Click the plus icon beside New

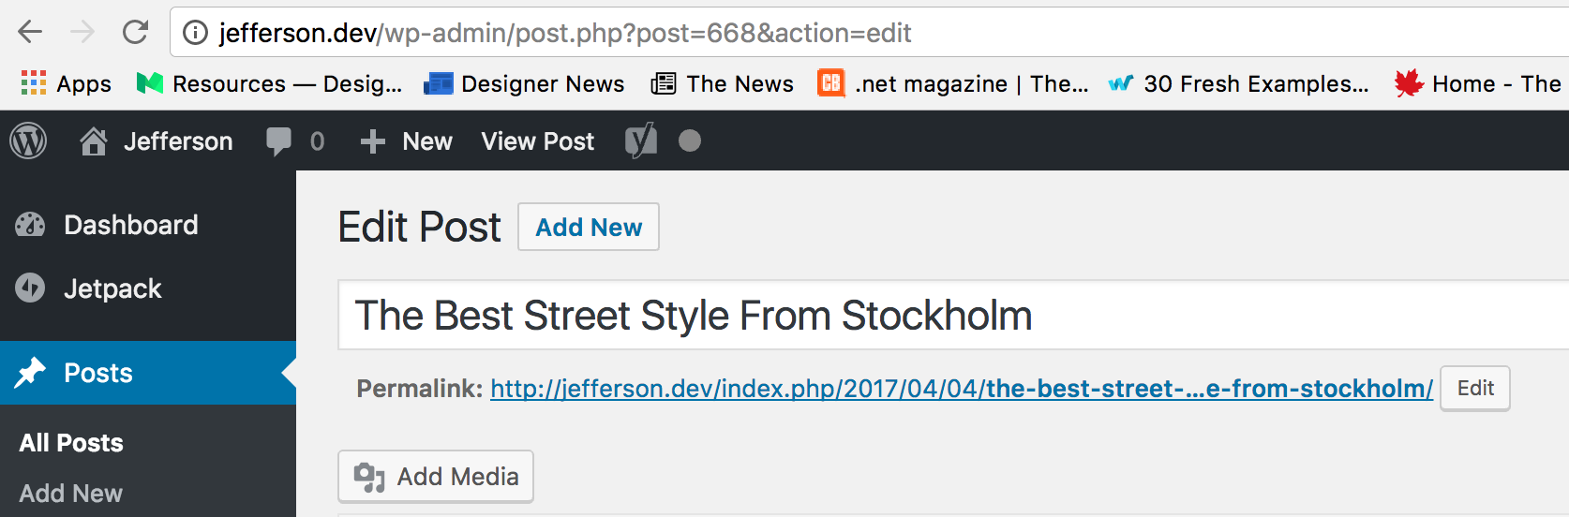pos(373,141)
